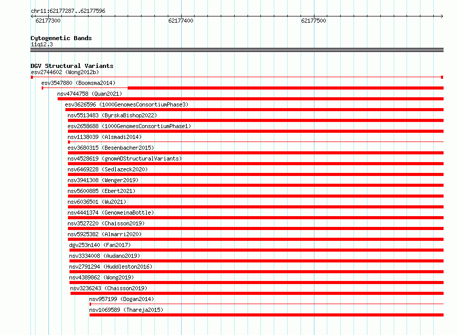Select the 11q12.3 band label
Image resolution: width=458 pixels, height=335 pixels.
(x=42, y=44)
